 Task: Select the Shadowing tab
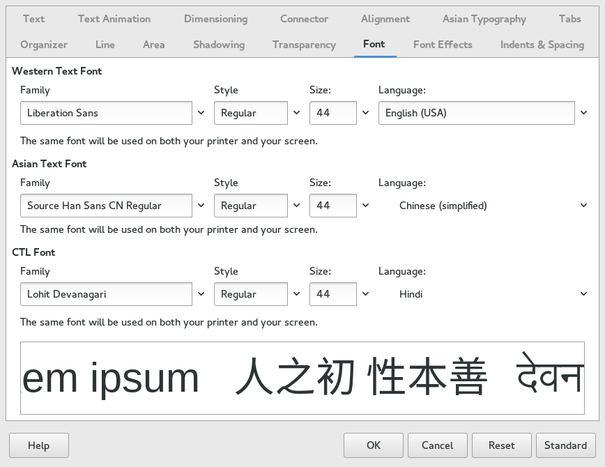(x=218, y=45)
